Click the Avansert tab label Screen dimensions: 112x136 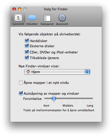click(x=62, y=24)
